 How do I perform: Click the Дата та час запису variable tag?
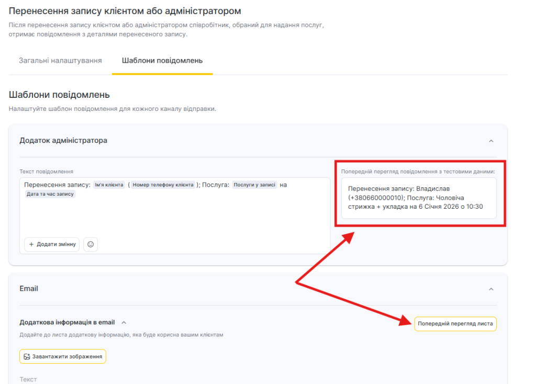(x=50, y=194)
